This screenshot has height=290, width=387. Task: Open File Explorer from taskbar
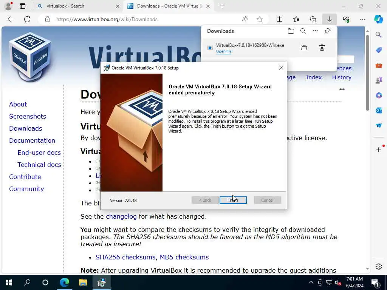pos(83,282)
